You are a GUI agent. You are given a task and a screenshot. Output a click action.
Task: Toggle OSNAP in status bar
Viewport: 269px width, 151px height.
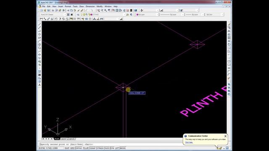[92, 148]
